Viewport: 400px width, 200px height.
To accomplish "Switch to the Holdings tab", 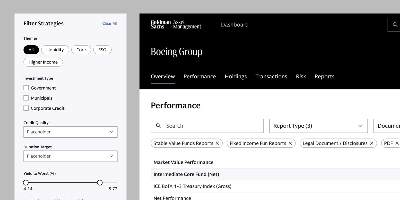I will coord(236,76).
